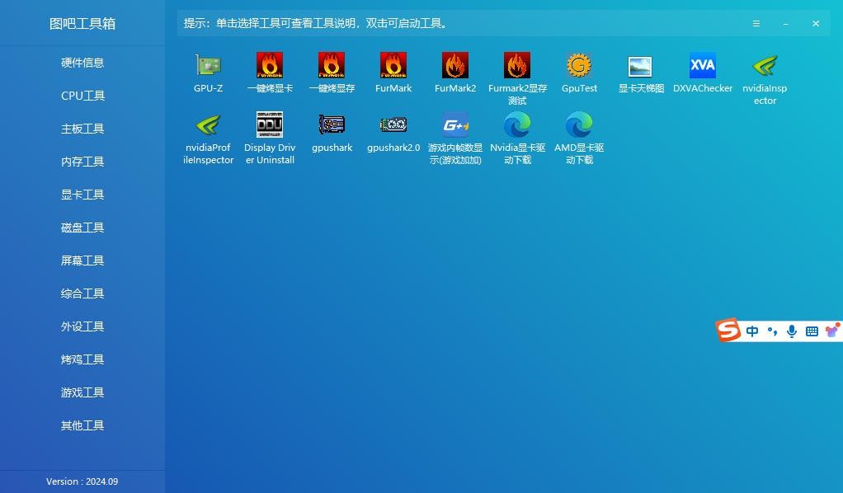Select the nvidiaInspector icon
The height and width of the screenshot is (493, 843).
[765, 66]
